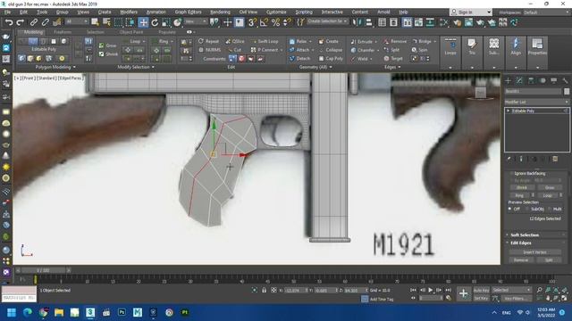Click the Redo arrow icon
The height and width of the screenshot is (321, 572).
point(20,22)
